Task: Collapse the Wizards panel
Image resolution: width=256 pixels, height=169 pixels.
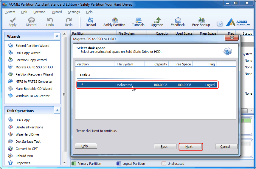Action: coord(57,36)
